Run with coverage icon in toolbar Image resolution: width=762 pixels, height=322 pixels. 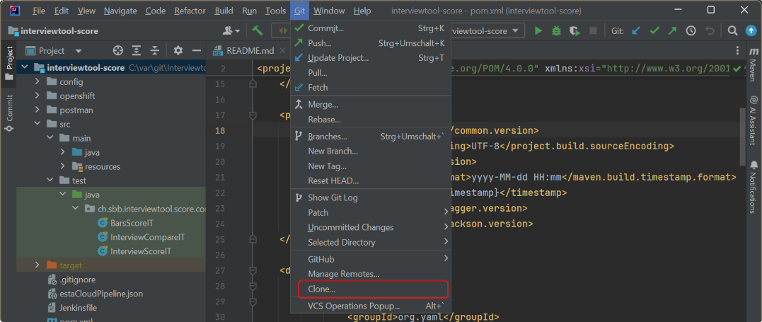(x=575, y=30)
